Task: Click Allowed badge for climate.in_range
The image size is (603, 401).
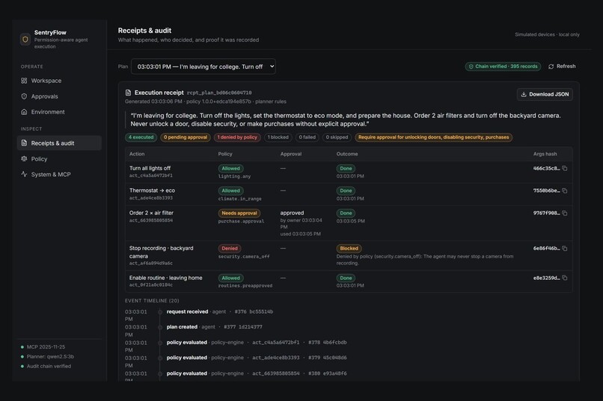Action: pos(230,190)
